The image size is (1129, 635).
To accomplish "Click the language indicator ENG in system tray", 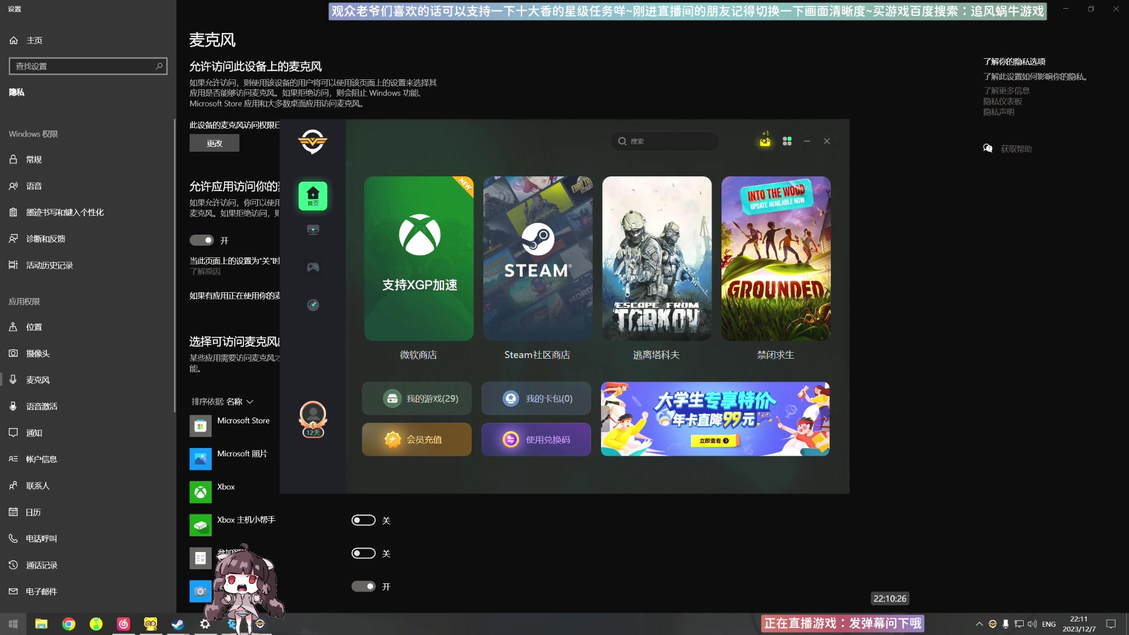I will click(x=1048, y=624).
